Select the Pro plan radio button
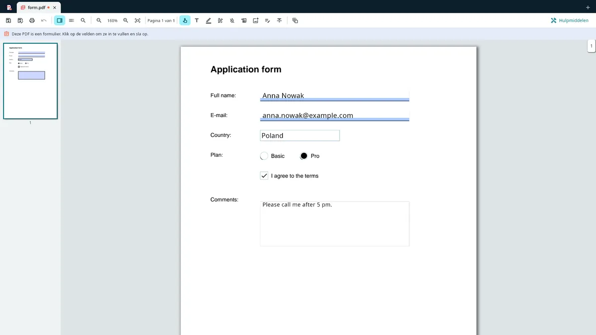The width and height of the screenshot is (596, 335). [304, 156]
